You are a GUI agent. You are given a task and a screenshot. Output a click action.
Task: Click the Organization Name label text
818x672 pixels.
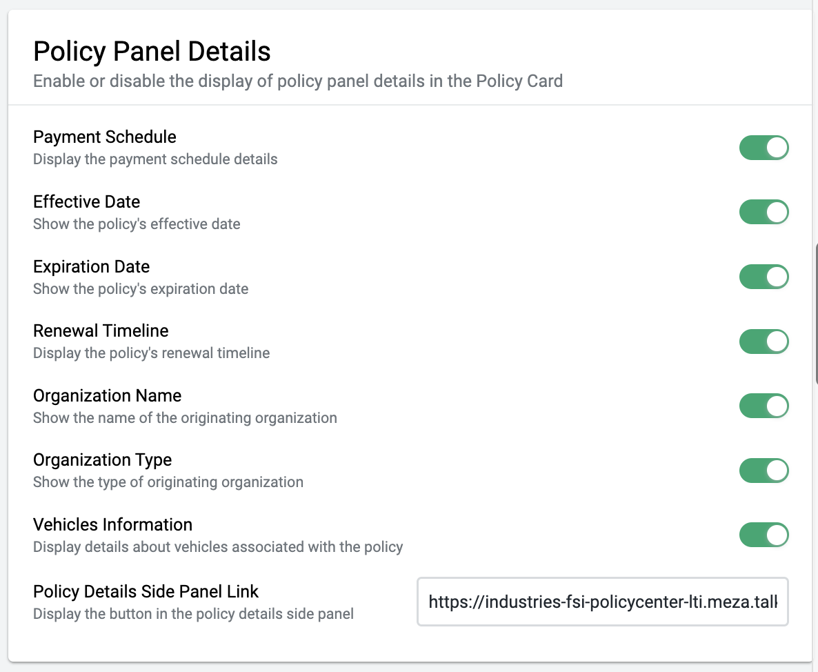[x=108, y=395]
